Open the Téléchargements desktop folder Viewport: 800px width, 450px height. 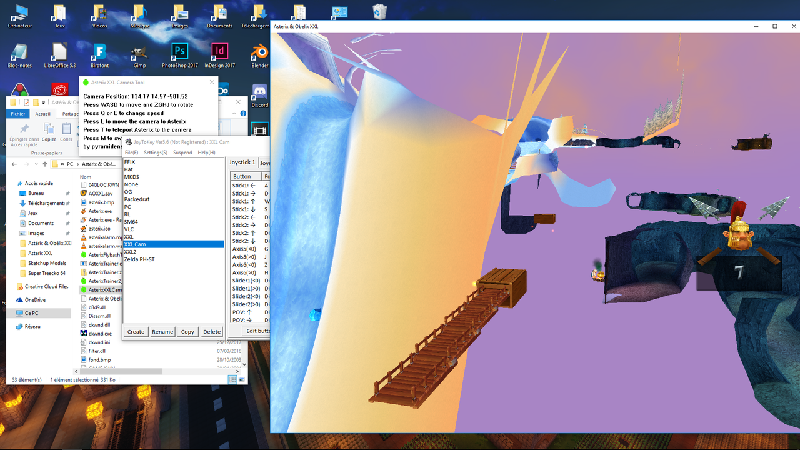click(x=256, y=16)
